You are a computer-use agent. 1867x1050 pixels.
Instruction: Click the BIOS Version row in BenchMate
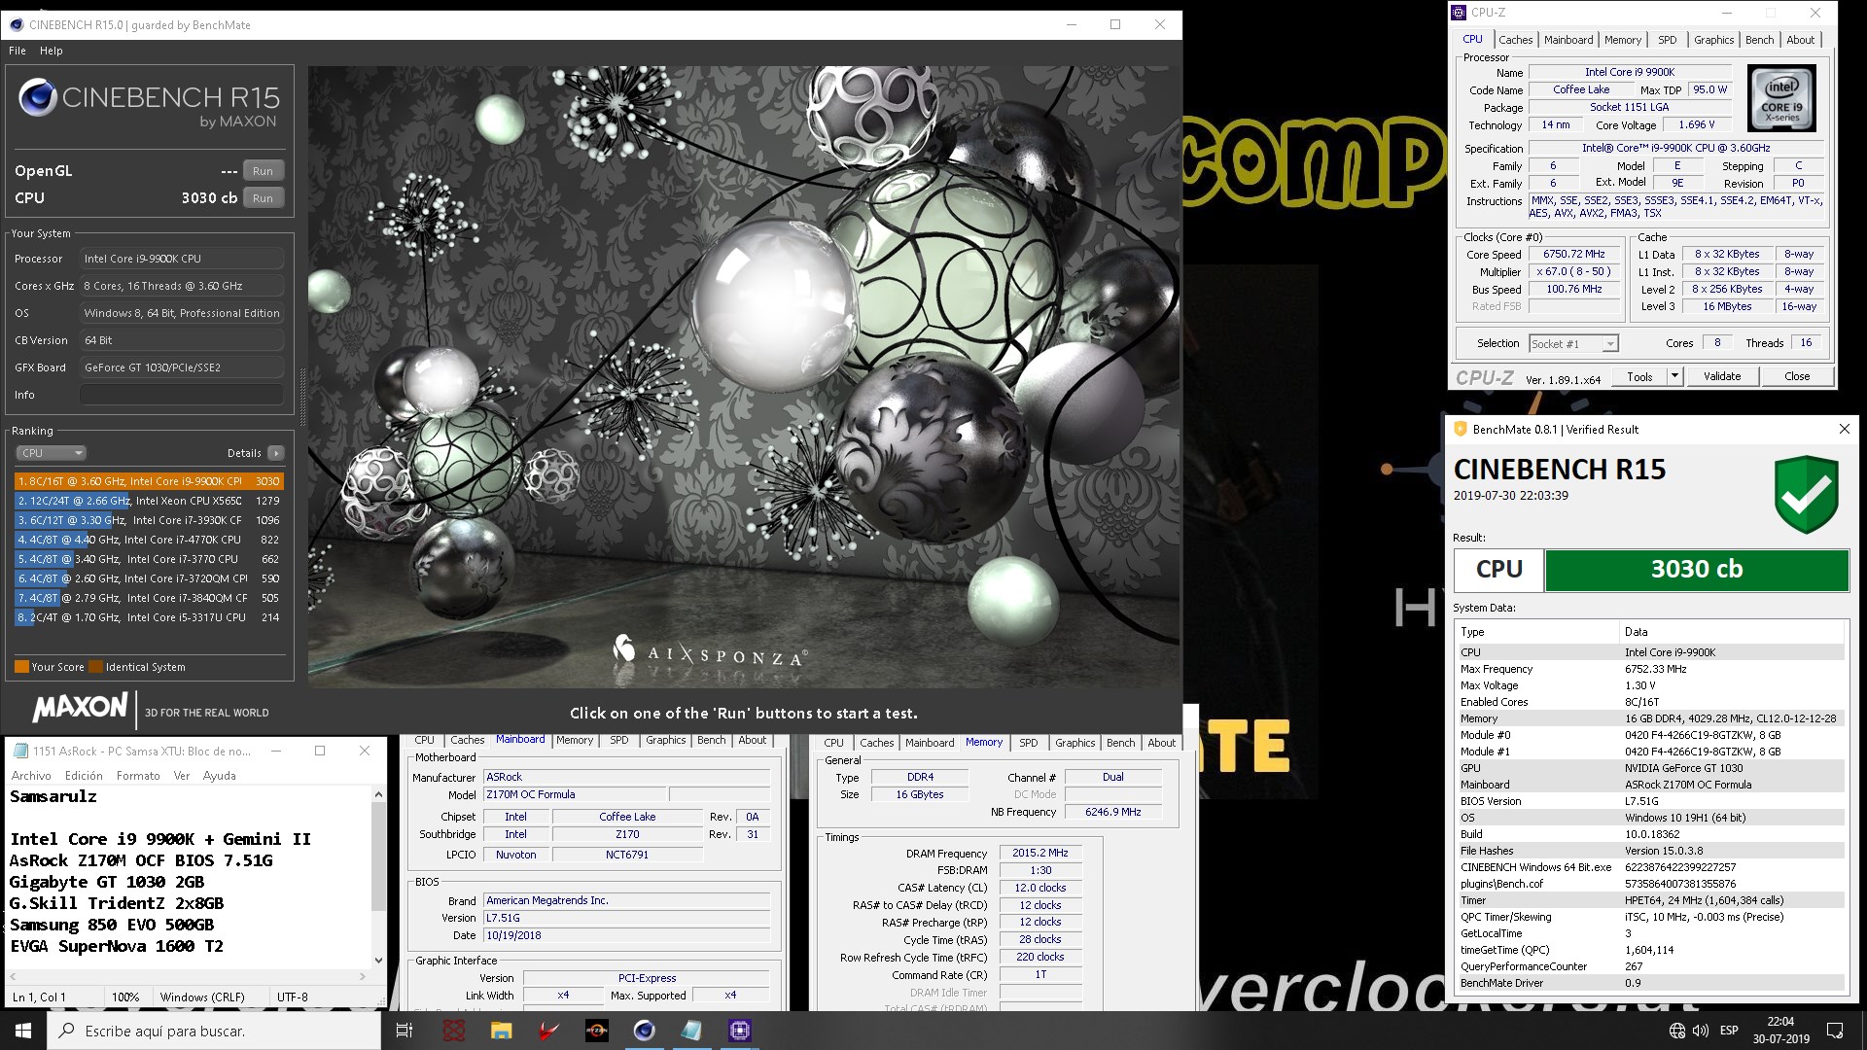1651,801
